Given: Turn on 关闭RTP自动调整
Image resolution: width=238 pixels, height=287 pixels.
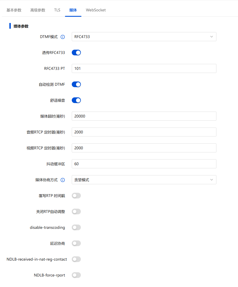Looking at the screenshot, I should tap(76, 211).
